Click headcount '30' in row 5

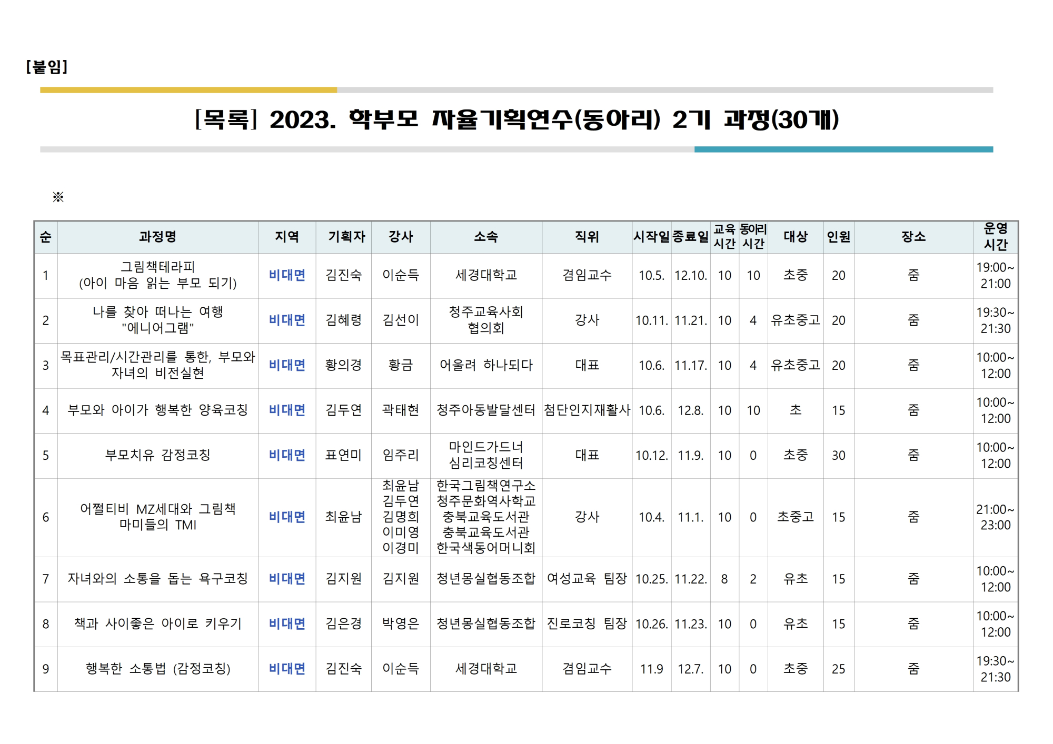(x=839, y=456)
